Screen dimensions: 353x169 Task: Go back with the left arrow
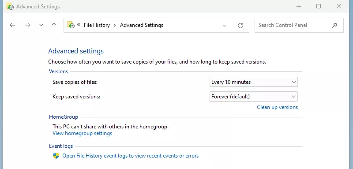[12, 25]
